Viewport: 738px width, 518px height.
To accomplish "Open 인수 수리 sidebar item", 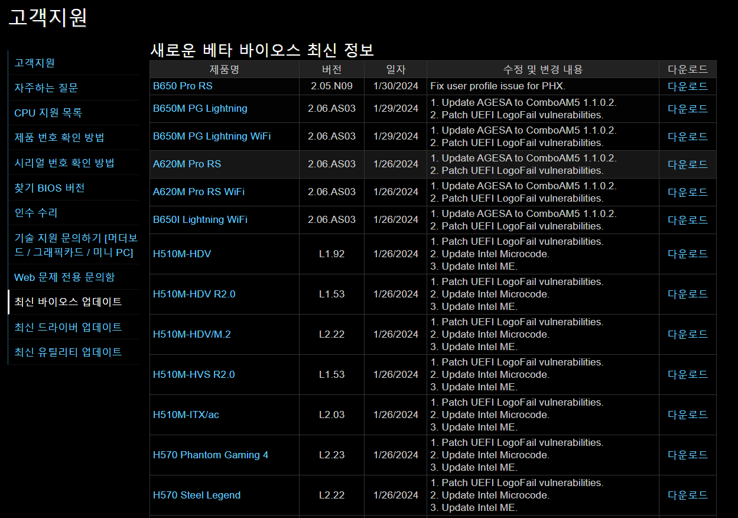I will click(x=36, y=212).
